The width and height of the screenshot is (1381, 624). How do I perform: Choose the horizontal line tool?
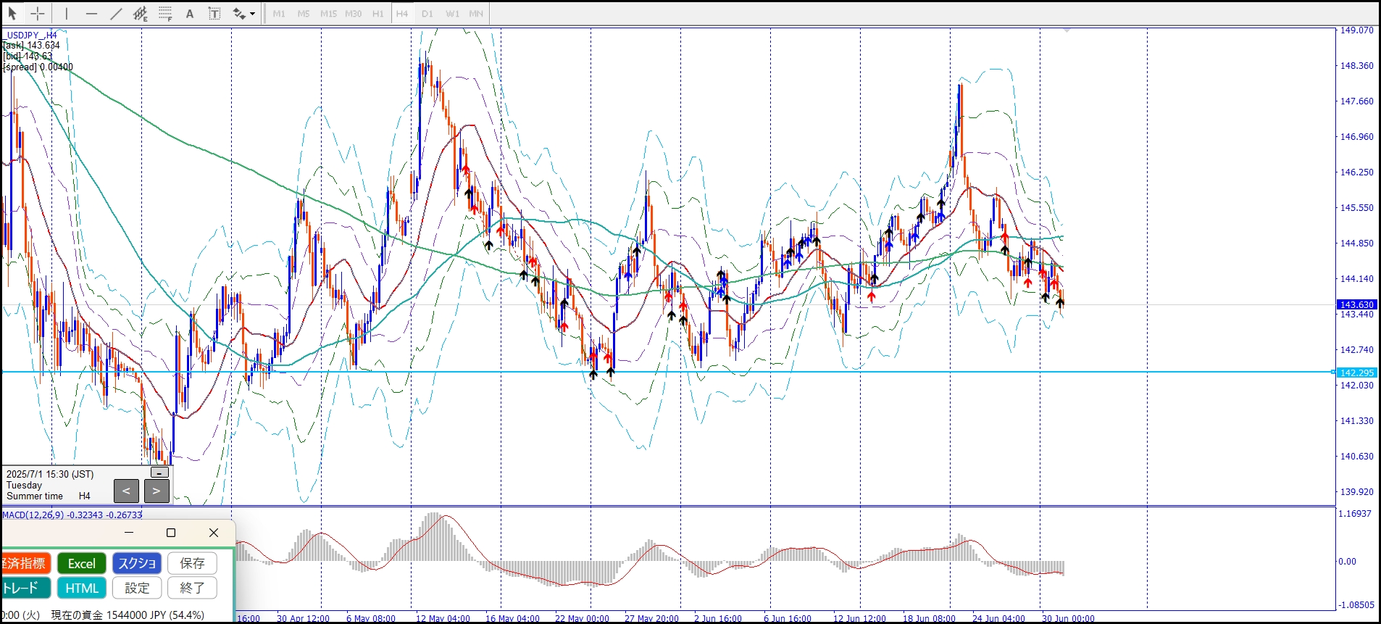(91, 13)
